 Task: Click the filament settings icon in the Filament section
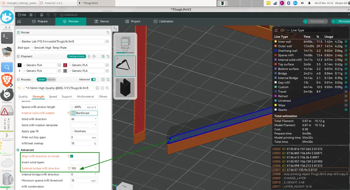[108, 57]
